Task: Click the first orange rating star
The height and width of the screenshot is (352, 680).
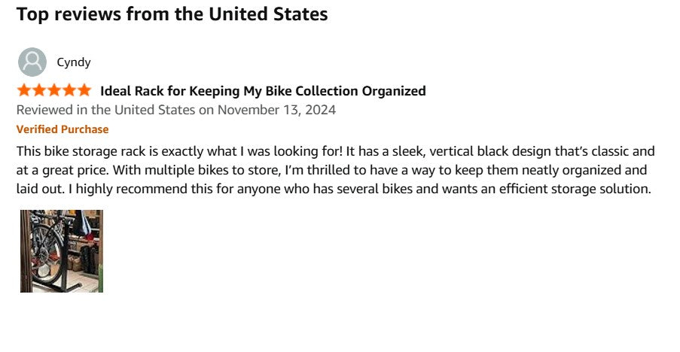Action: [x=24, y=91]
